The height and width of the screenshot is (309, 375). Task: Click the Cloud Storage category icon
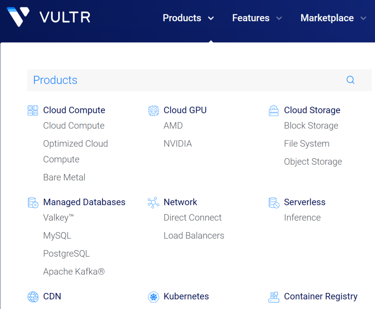click(x=274, y=111)
